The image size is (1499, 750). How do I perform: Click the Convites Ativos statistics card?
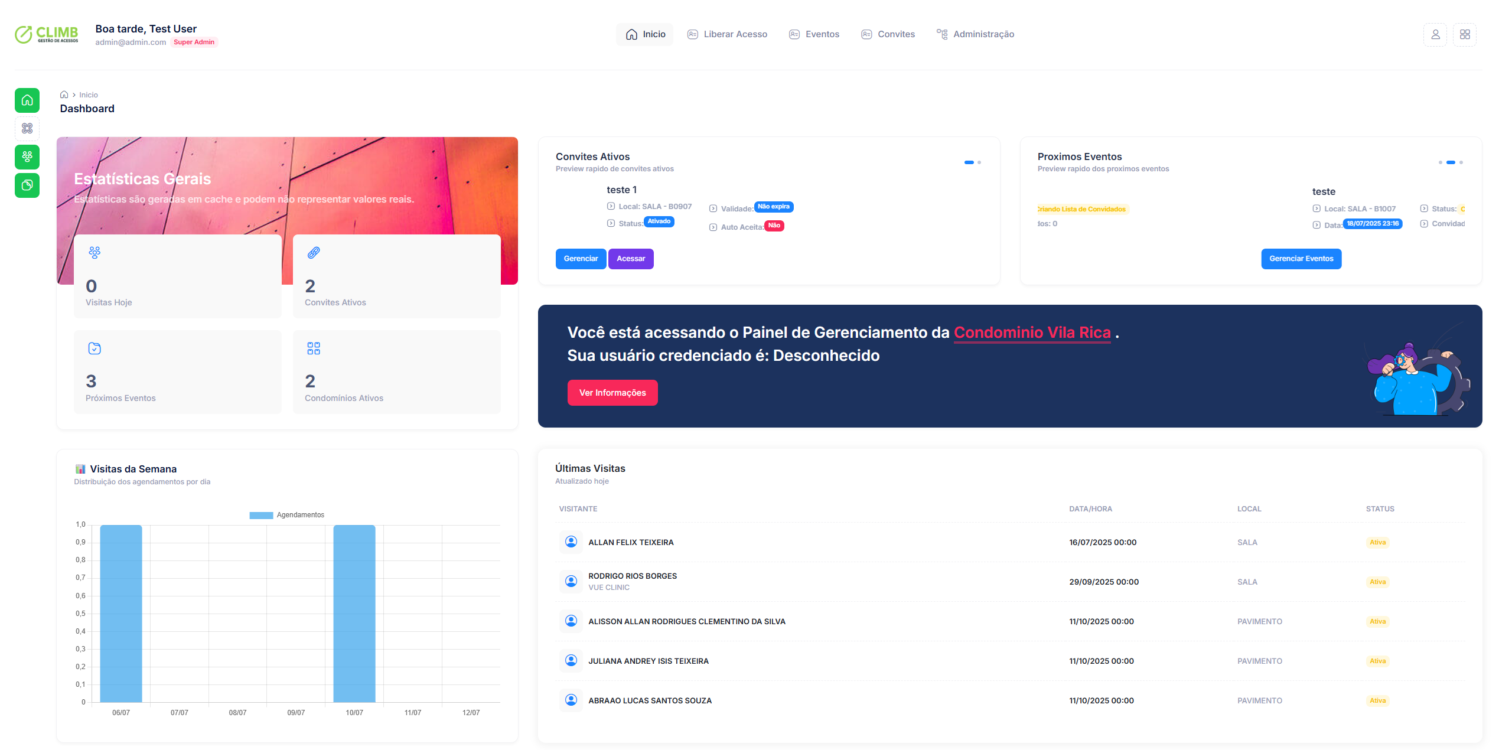pyautogui.click(x=396, y=276)
